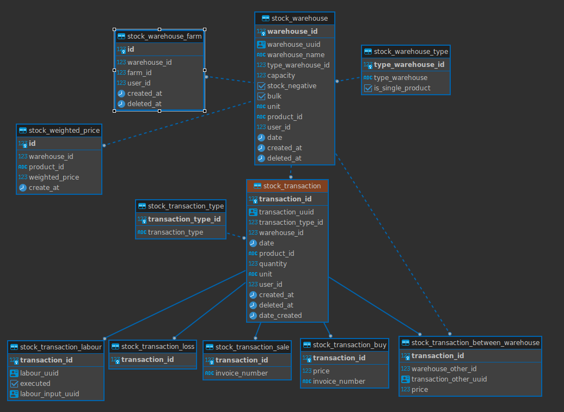564x412 pixels.
Task: Select the stock_transaction_type table header
Action: coord(181,206)
